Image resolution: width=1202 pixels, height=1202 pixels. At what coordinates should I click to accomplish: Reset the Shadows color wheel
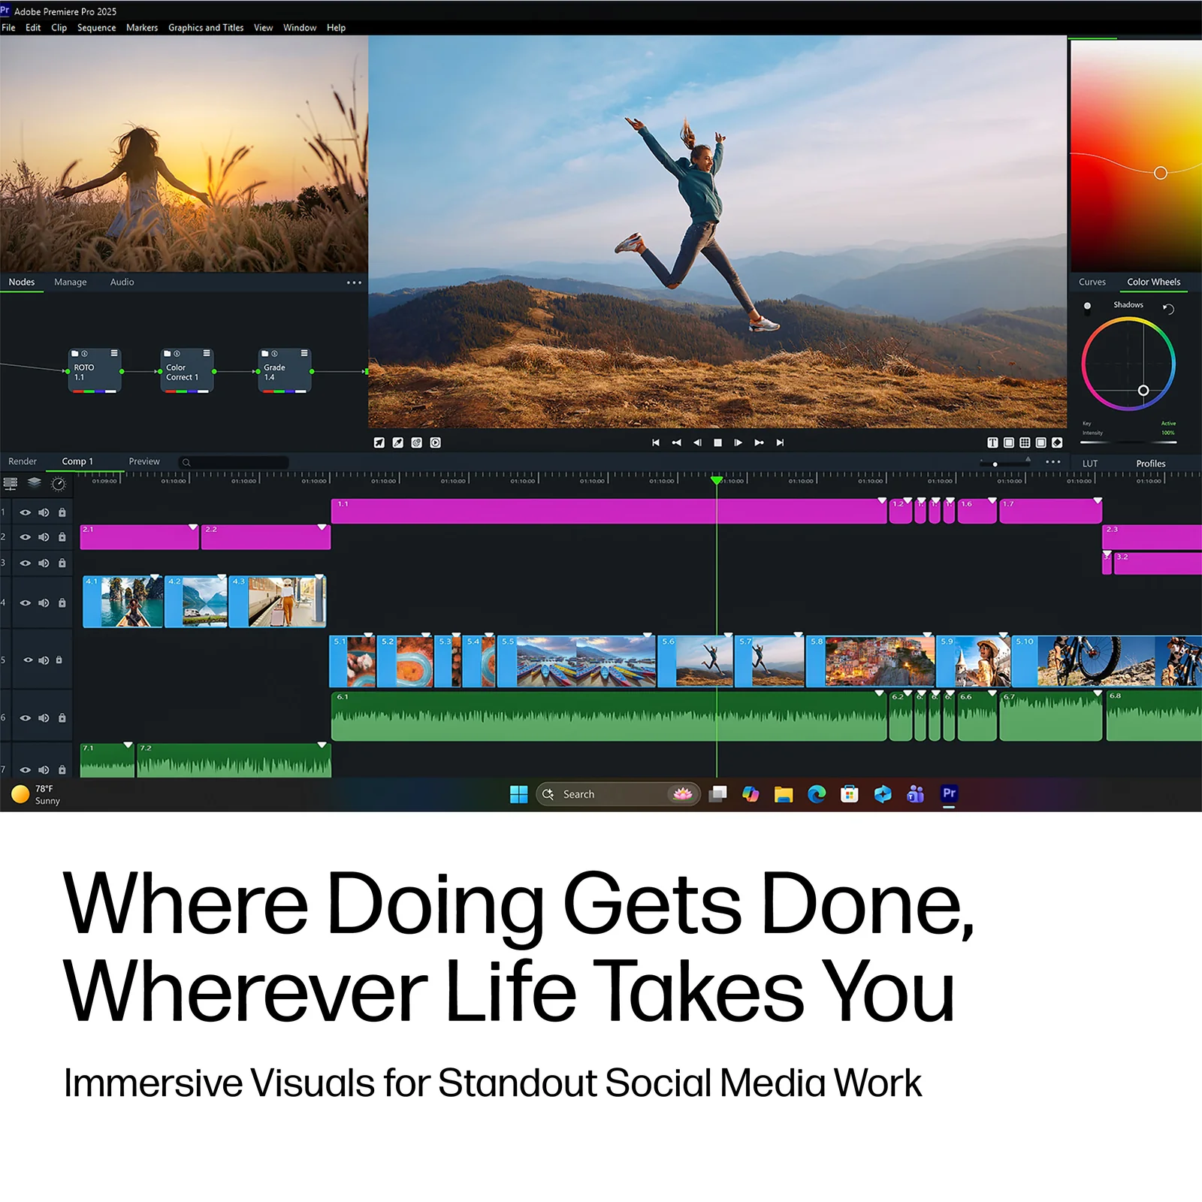tap(1168, 309)
